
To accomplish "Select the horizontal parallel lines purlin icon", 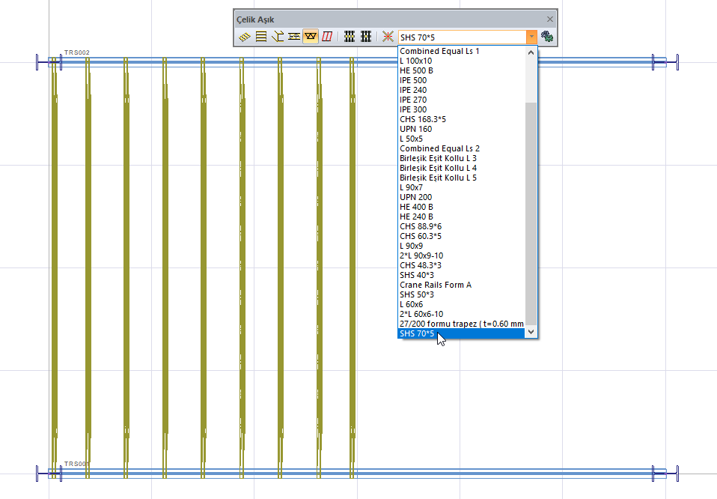I will pyautogui.click(x=260, y=36).
